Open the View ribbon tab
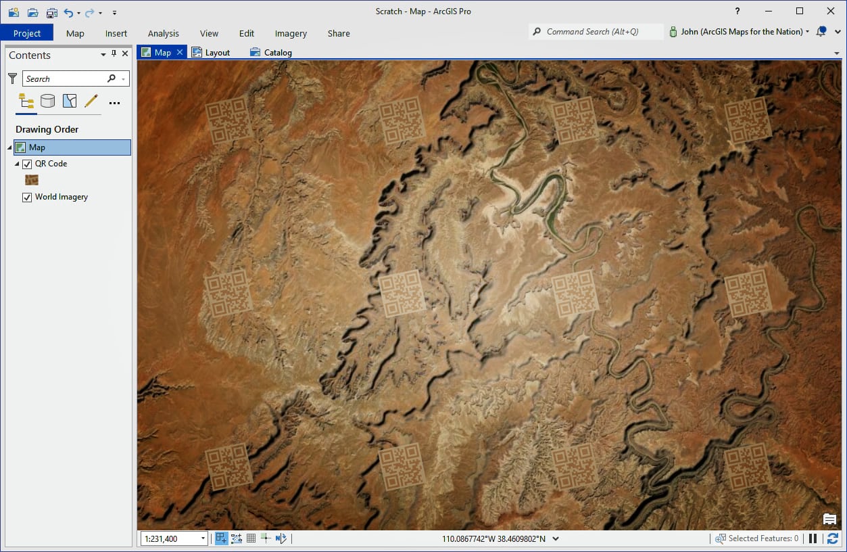 pyautogui.click(x=209, y=33)
